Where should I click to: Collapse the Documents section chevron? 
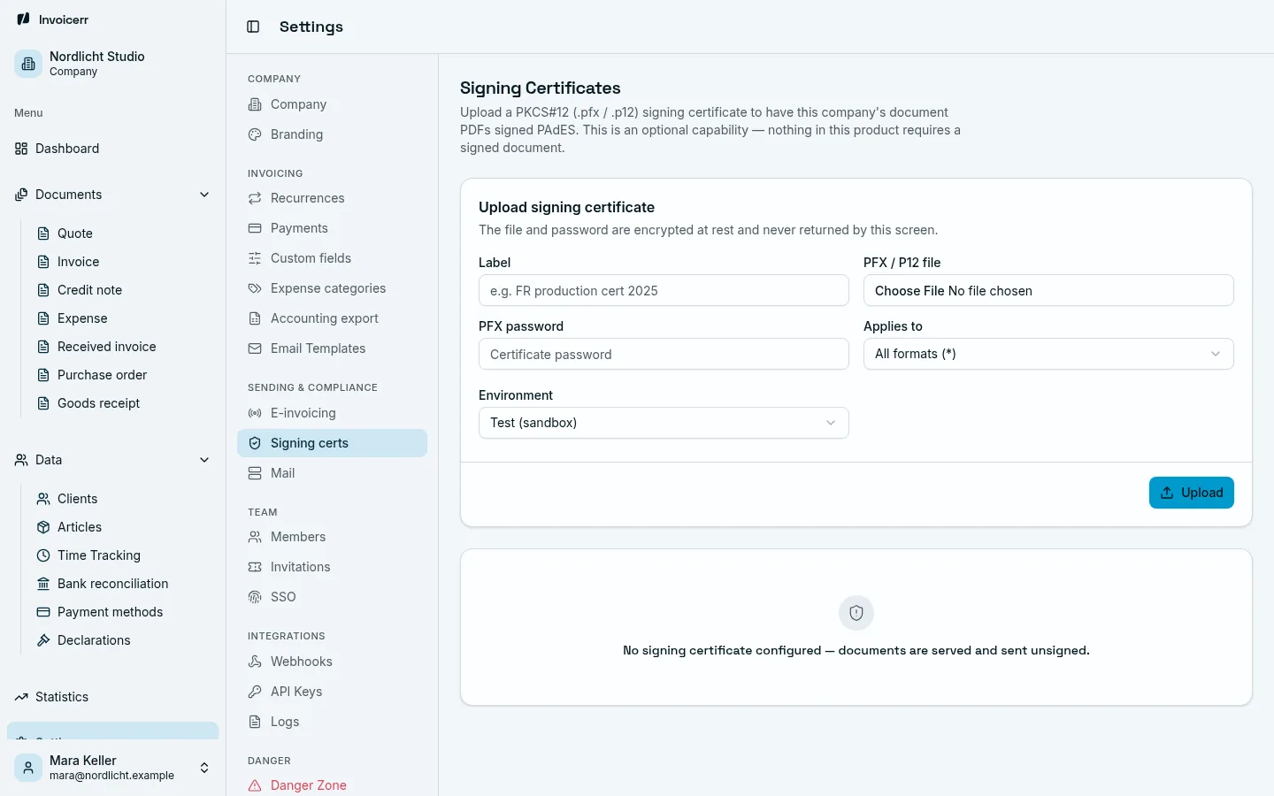click(x=204, y=195)
